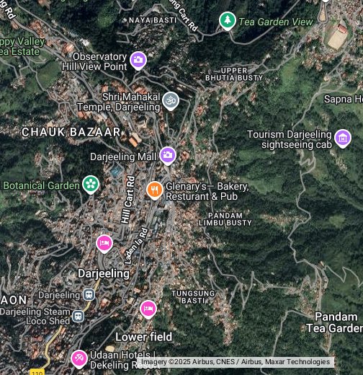Open the hotel bed pin near Laden la Rd
The image size is (363, 375).
click(104, 244)
